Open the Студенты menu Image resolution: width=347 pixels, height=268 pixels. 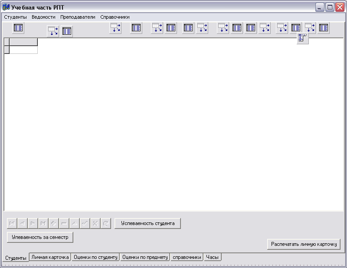(15, 17)
